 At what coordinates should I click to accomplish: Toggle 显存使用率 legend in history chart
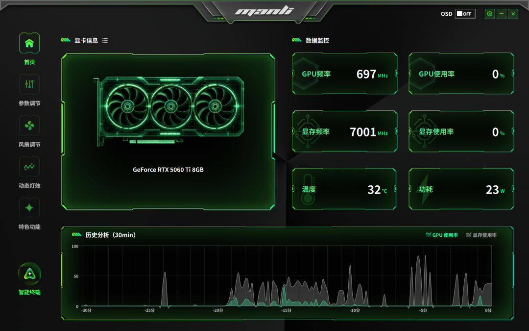point(481,235)
